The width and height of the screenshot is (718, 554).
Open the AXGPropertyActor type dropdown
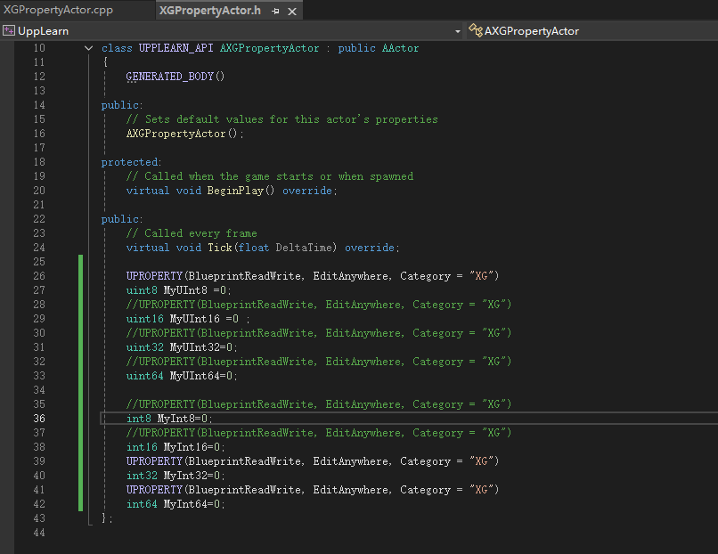point(531,30)
